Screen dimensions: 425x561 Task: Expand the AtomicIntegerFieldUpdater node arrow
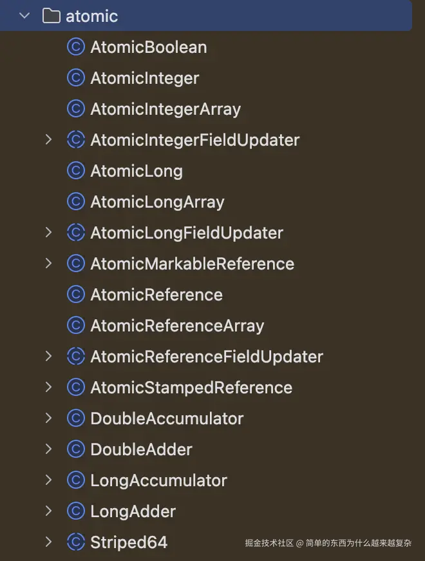pos(48,140)
